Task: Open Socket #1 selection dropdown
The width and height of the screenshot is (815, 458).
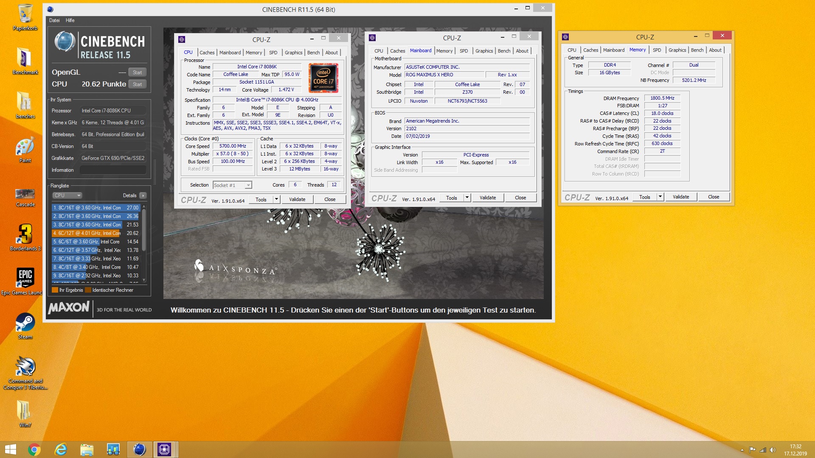Action: tap(232, 185)
